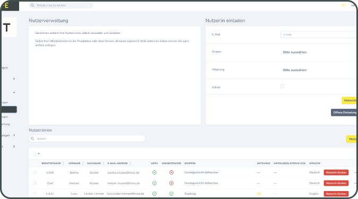The width and height of the screenshot is (358, 199).
Task: Focus the E-Mail input field
Action: (319, 34)
